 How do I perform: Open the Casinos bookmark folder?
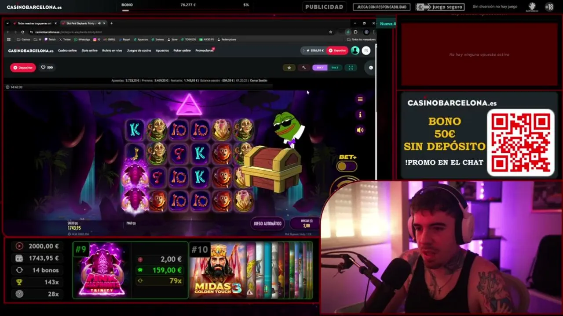[x=24, y=39]
